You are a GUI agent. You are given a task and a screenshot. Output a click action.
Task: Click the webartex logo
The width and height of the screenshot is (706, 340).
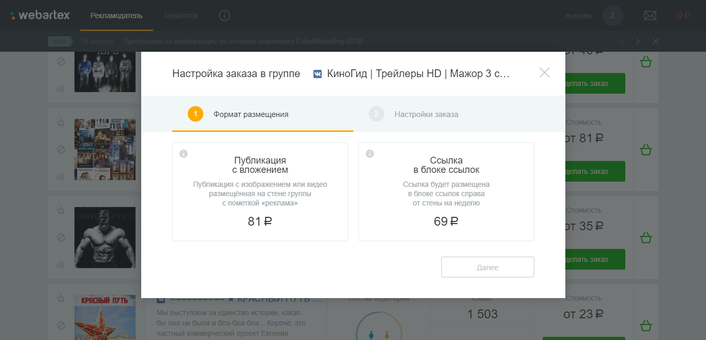[x=40, y=15]
